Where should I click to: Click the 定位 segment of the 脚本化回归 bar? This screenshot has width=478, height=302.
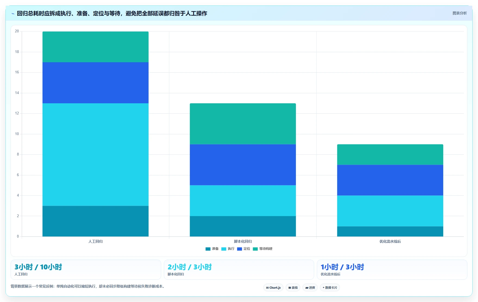click(243, 165)
